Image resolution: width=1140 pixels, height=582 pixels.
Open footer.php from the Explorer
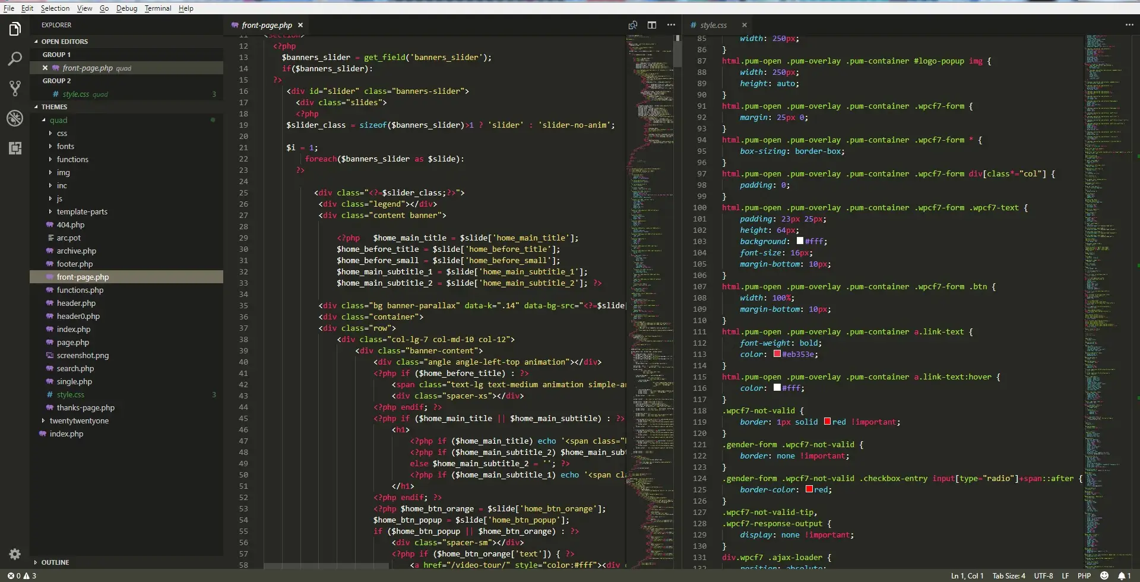pos(76,264)
